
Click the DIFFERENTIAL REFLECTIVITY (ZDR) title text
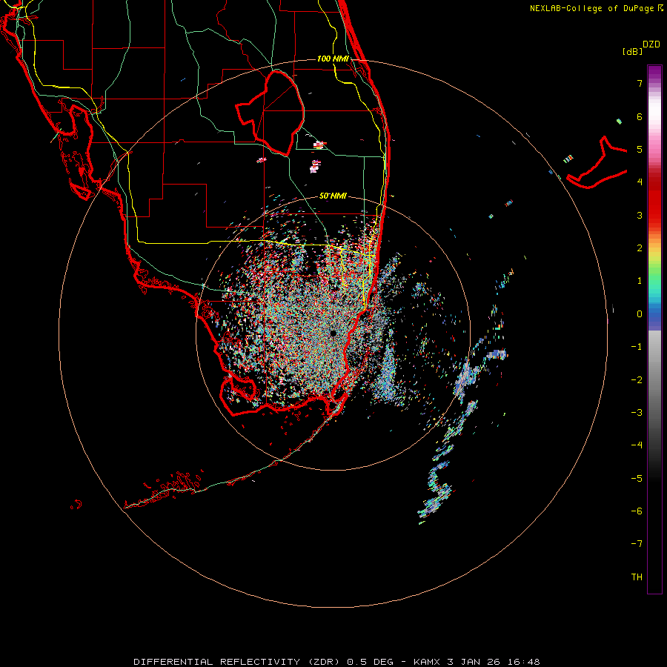[x=236, y=662]
